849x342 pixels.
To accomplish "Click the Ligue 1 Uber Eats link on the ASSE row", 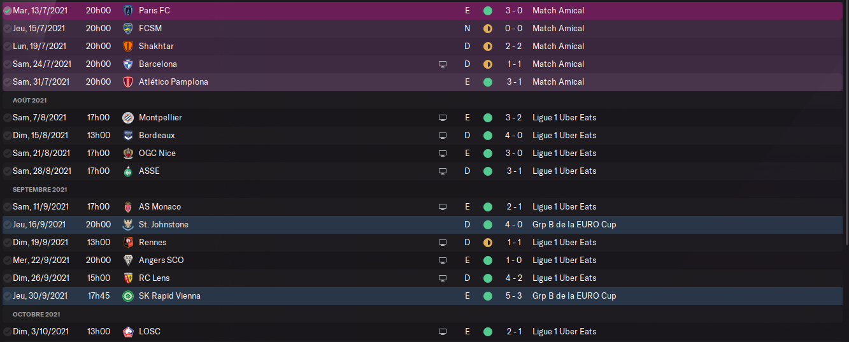I will [x=564, y=171].
